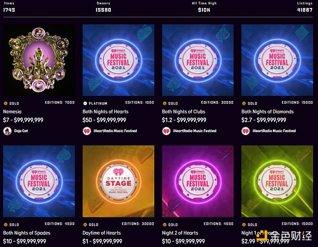This screenshot has height=247, width=318.
Task: Select the Both Nights of Diamonds title
Action: pos(268,112)
